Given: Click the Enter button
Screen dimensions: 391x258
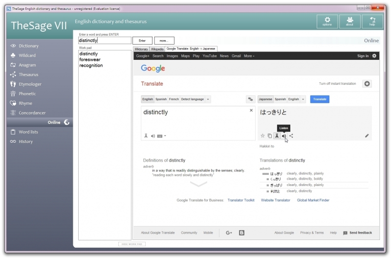Looking at the screenshot, I should point(142,41).
